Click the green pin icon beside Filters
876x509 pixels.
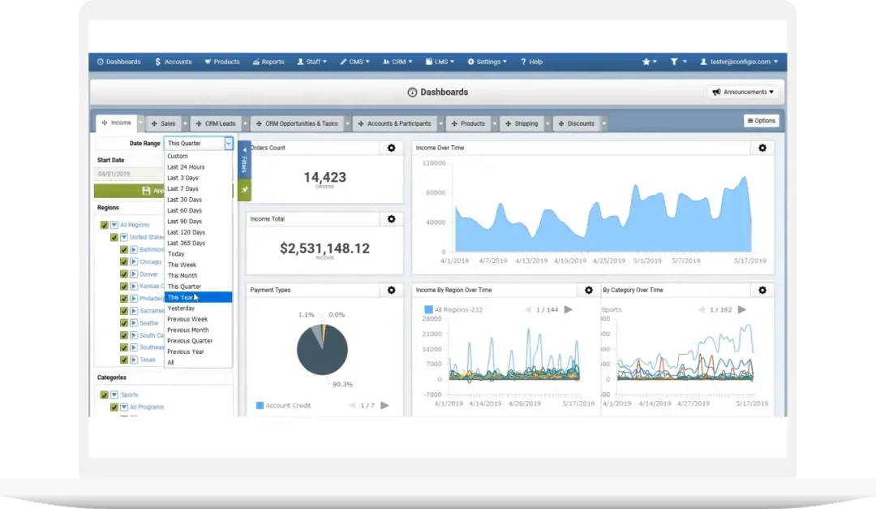tap(244, 190)
